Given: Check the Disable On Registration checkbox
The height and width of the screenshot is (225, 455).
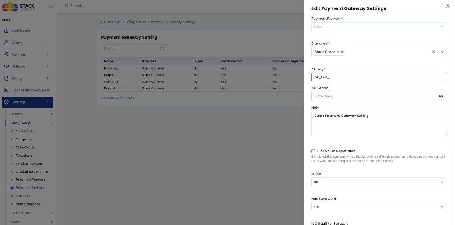Looking at the screenshot, I should (313, 151).
